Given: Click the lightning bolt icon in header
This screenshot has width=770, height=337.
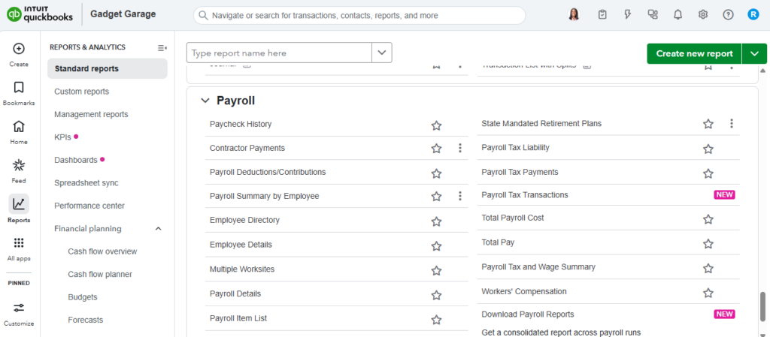Looking at the screenshot, I should [627, 15].
